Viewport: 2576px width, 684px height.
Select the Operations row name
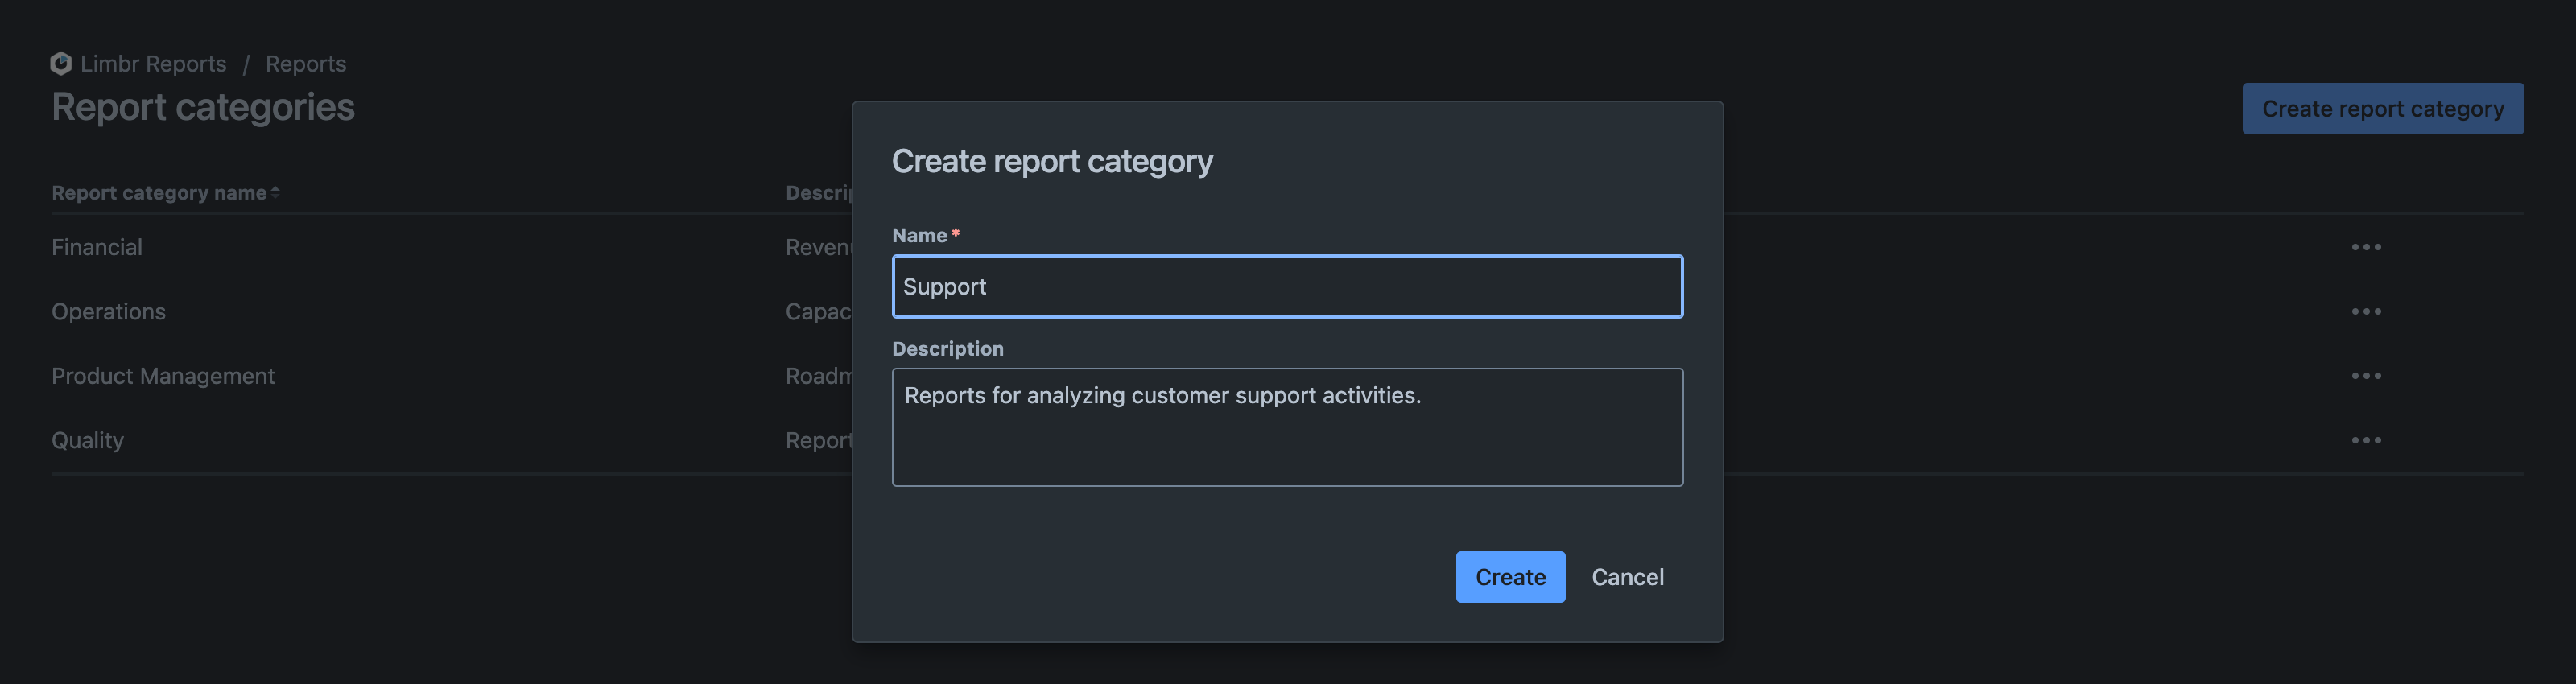point(109,311)
